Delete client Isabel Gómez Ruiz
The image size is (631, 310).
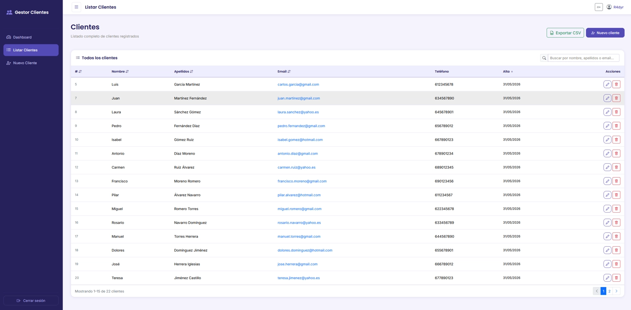(x=617, y=140)
